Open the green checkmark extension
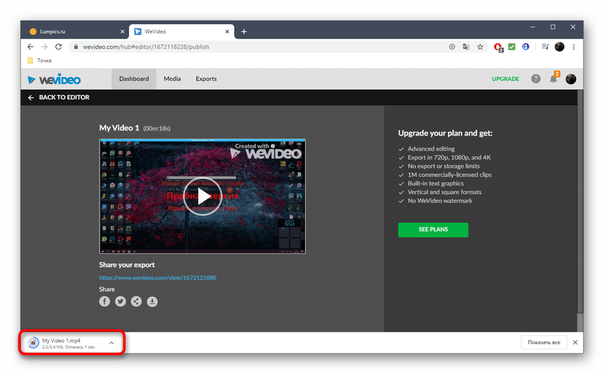 (512, 46)
